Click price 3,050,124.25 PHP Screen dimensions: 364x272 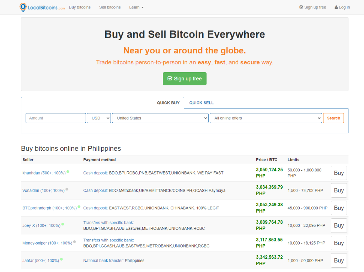(269, 173)
